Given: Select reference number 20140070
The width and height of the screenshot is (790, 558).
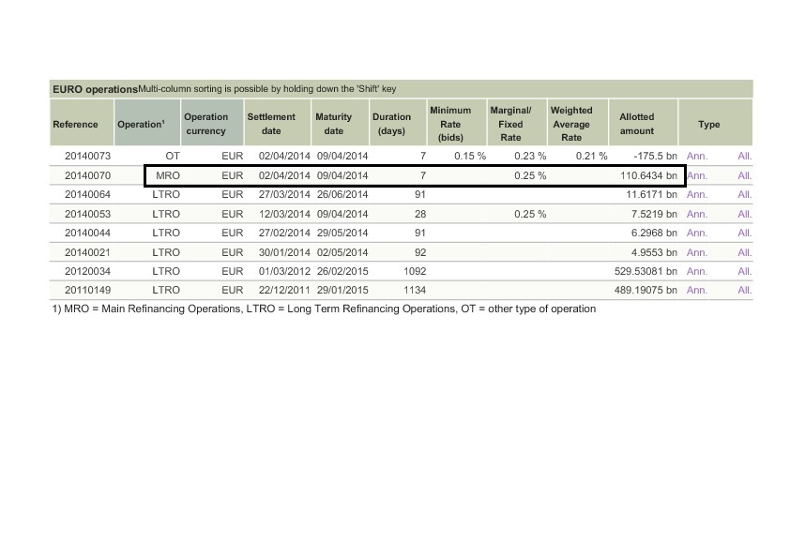Looking at the screenshot, I should tap(87, 175).
